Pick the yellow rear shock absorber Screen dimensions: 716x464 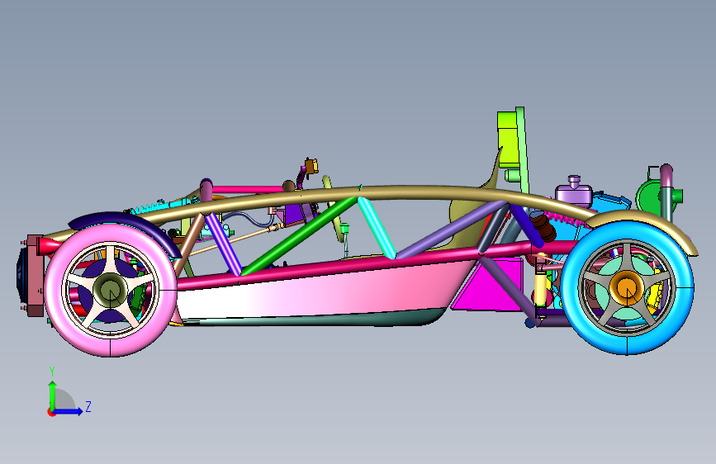click(540, 289)
